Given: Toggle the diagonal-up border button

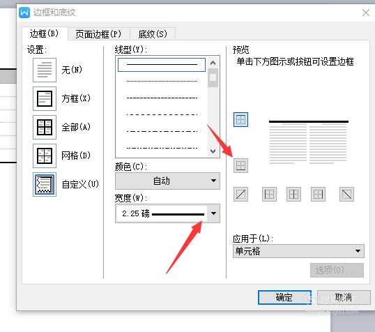Looking at the screenshot, I should tap(240, 194).
